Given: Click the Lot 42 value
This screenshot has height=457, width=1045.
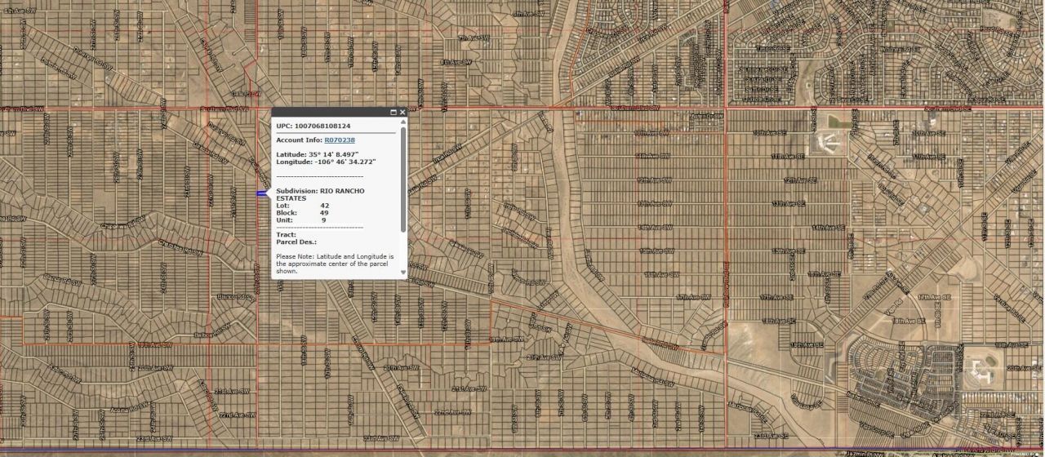Looking at the screenshot, I should pyautogui.click(x=324, y=206).
